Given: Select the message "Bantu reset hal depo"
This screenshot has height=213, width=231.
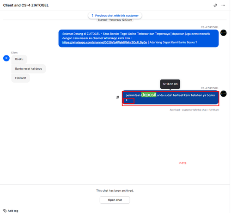Looking at the screenshot, I should point(29,69).
